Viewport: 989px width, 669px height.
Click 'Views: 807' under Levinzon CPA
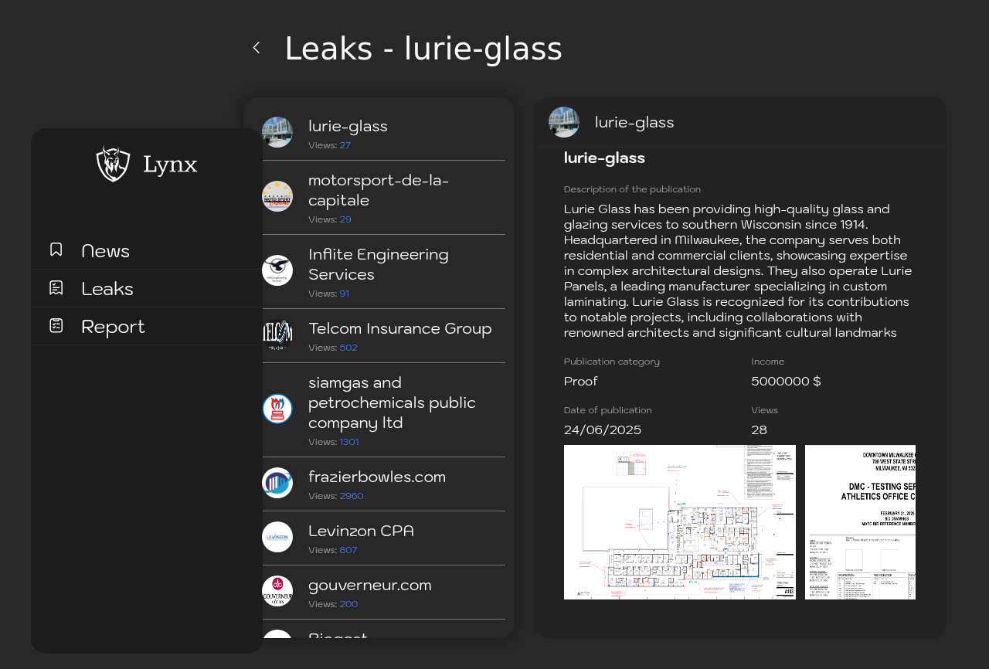(333, 550)
